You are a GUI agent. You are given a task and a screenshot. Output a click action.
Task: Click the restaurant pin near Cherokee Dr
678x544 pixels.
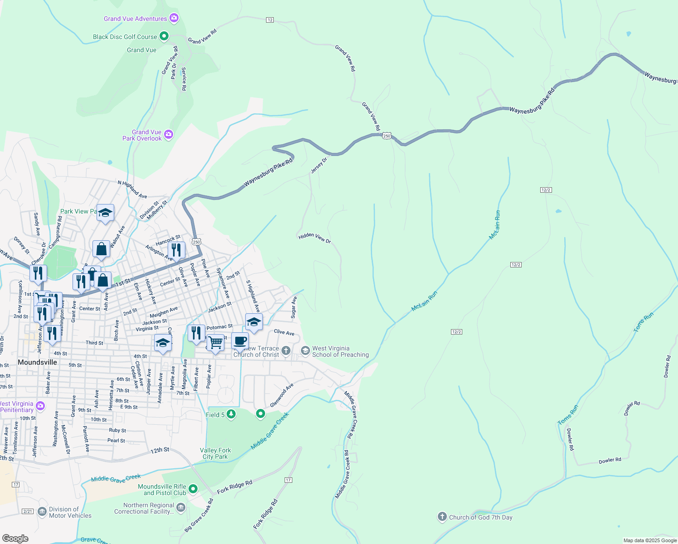point(39,274)
